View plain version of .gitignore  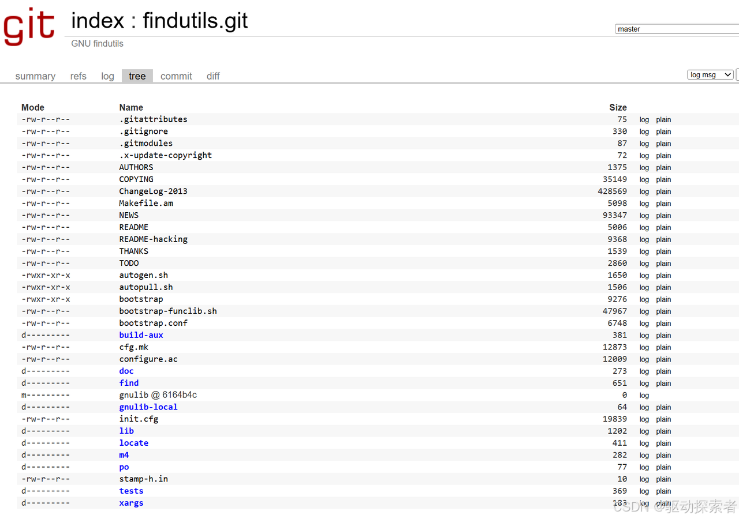click(663, 132)
